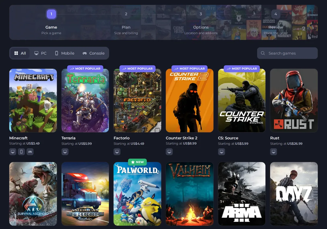This screenshot has width=327, height=229.
Task: Click the Size and billing step subtitle
Action: click(x=126, y=33)
